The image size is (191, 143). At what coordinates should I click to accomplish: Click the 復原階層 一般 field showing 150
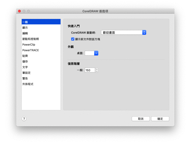point(90,70)
